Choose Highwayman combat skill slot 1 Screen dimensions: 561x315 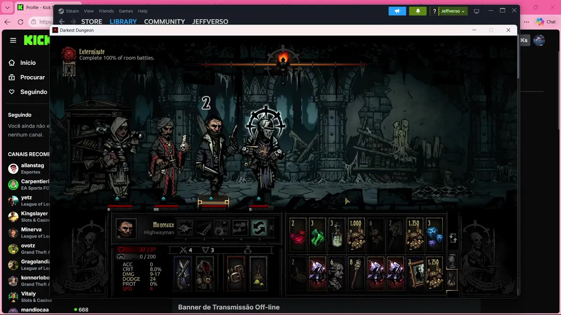coord(185,228)
